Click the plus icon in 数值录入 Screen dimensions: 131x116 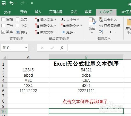(x=111, y=32)
